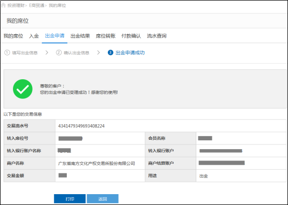Click the 用途 label cell

170,175
